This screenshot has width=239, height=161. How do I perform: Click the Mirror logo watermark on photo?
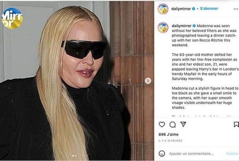click(x=12, y=19)
